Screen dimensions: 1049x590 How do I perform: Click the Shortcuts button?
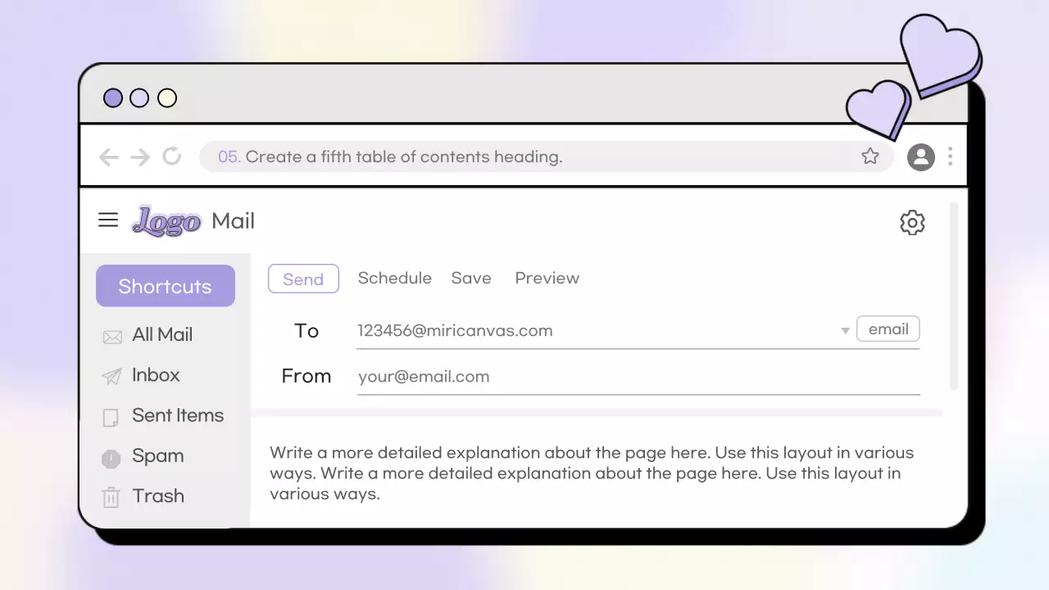coord(166,286)
